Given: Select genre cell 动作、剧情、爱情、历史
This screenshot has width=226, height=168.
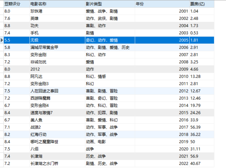Looking at the screenshot, I should point(110,47).
